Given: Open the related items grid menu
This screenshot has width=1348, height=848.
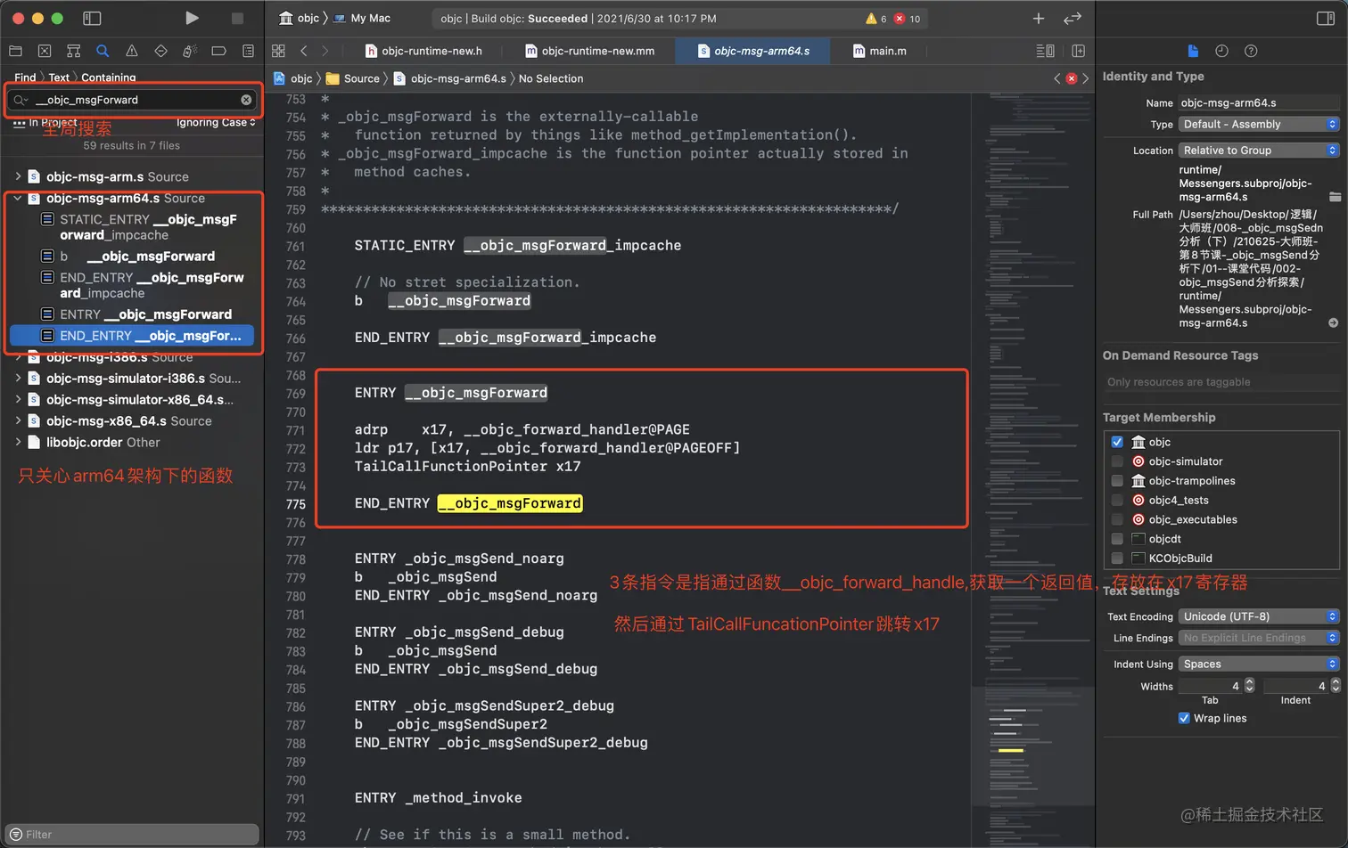Looking at the screenshot, I should point(278,51).
